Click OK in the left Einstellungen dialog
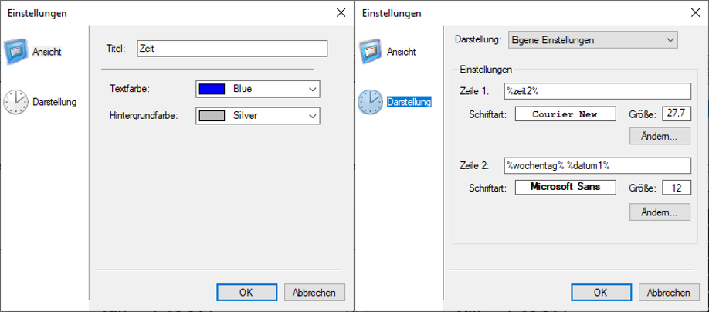The width and height of the screenshot is (709, 312). [x=246, y=293]
